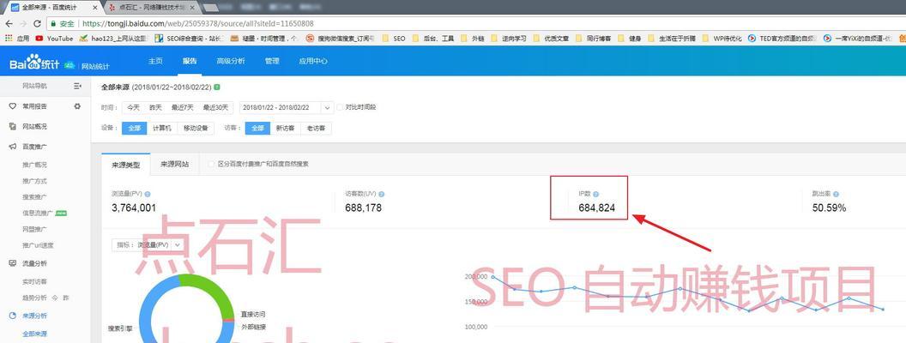Collapse 来源分析 sidebar section
The image size is (906, 343).
[34, 316]
